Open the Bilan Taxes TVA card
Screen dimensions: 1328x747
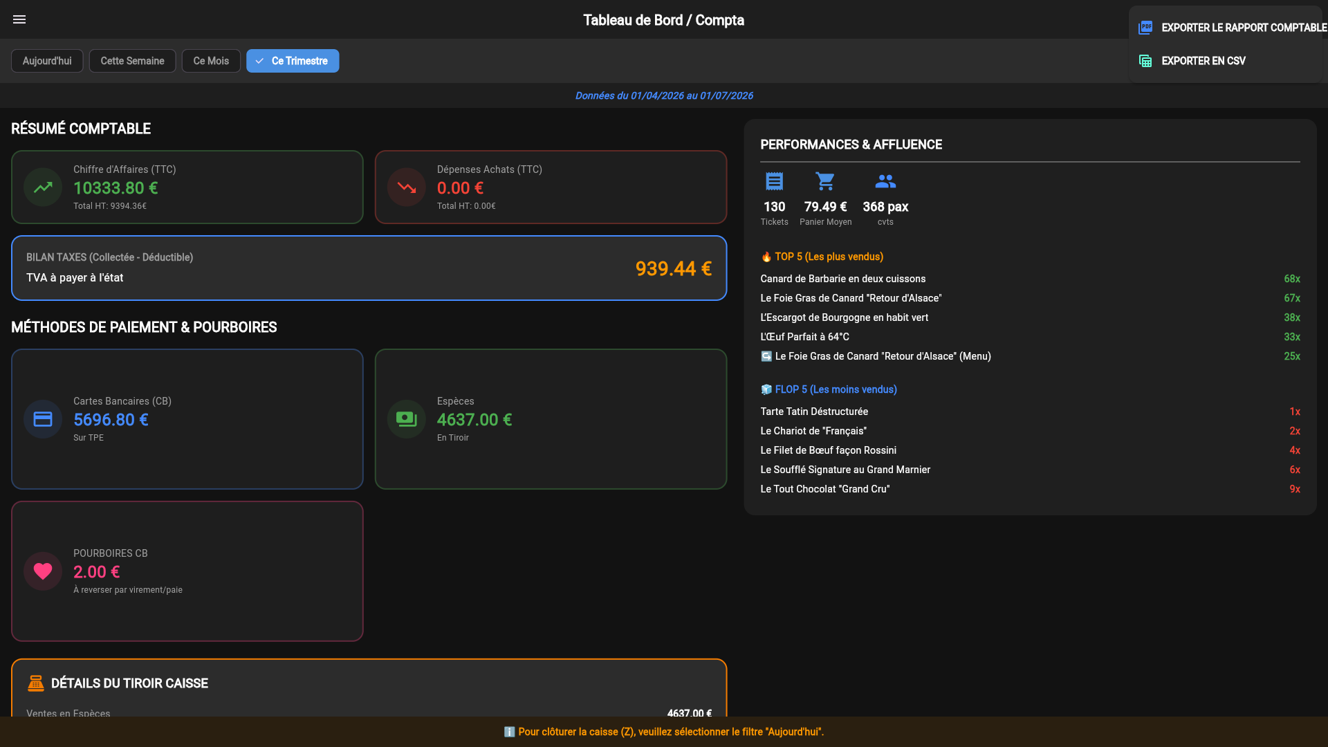369,268
